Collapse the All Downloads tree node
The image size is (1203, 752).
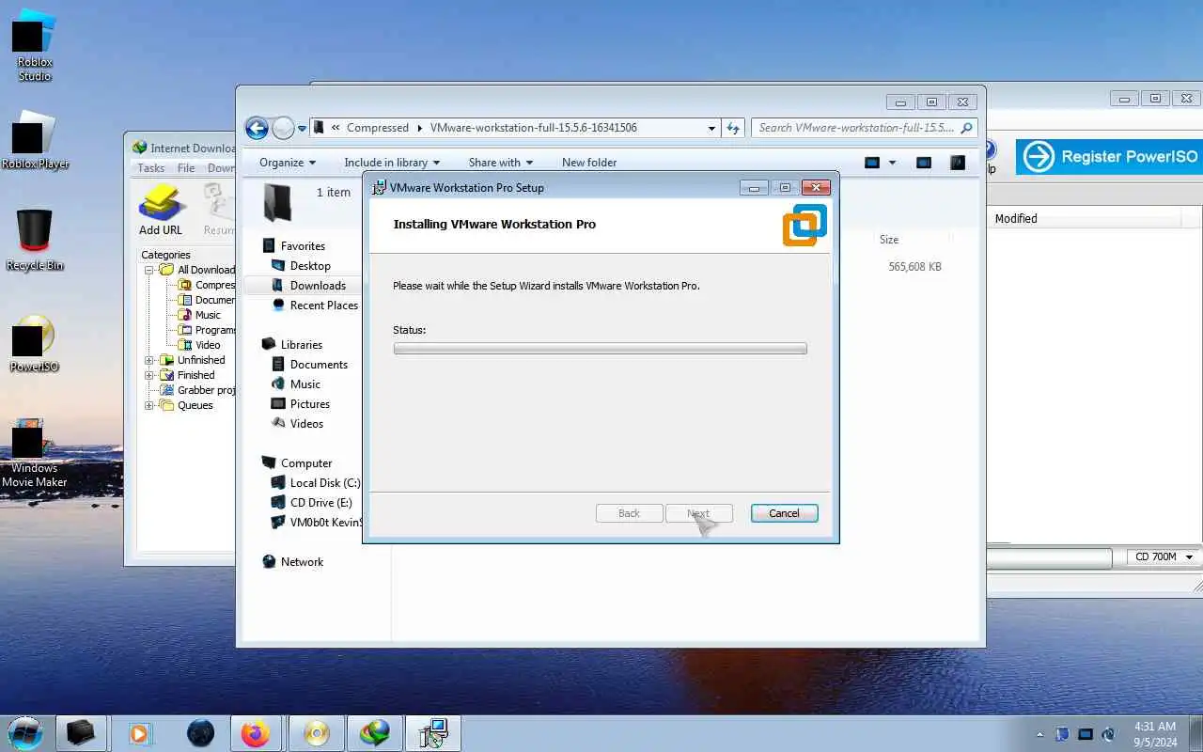coord(149,270)
